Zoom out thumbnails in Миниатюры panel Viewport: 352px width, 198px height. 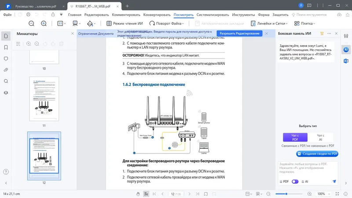(x=37, y=44)
